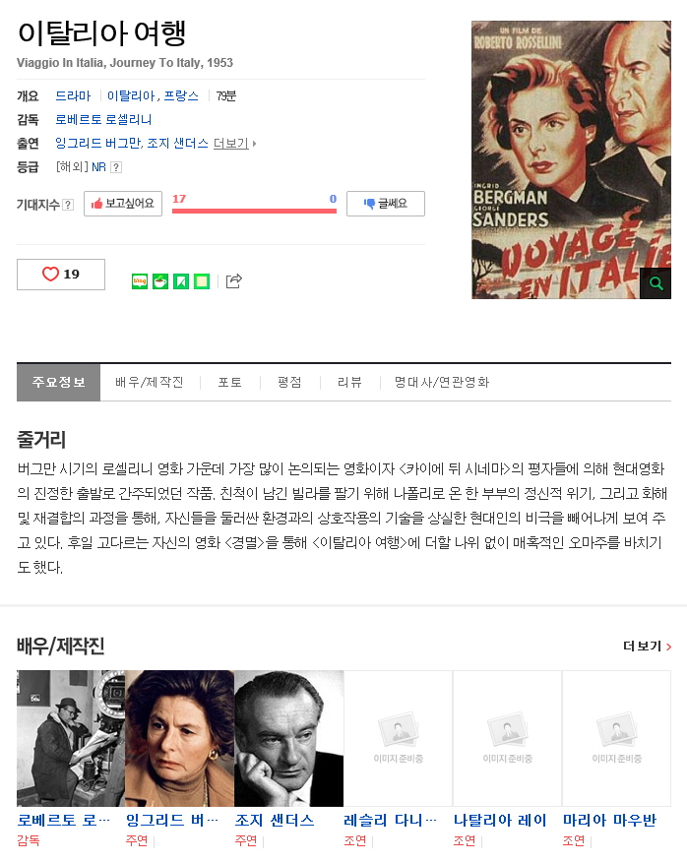The width and height of the screenshot is (687, 863).
Task: Open the 평점 tab
Action: point(289,382)
